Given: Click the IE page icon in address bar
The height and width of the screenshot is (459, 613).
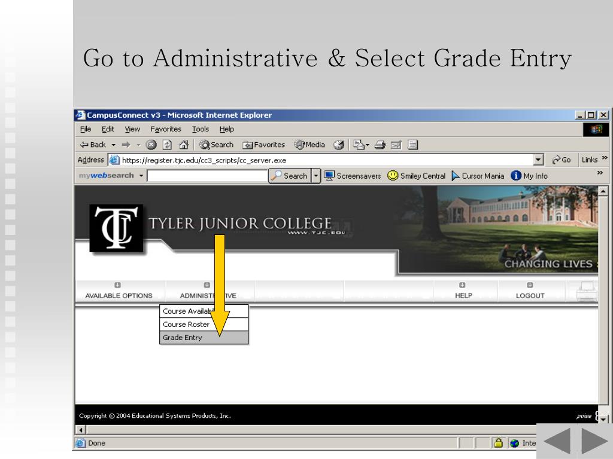Looking at the screenshot, I should [x=114, y=160].
